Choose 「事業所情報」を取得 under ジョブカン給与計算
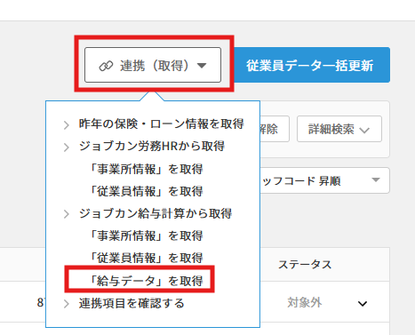The height and width of the screenshot is (335, 415). [x=146, y=235]
